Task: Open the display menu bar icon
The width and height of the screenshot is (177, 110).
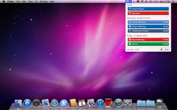Action: click(138, 1)
